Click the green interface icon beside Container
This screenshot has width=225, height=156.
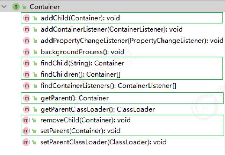click(16, 7)
